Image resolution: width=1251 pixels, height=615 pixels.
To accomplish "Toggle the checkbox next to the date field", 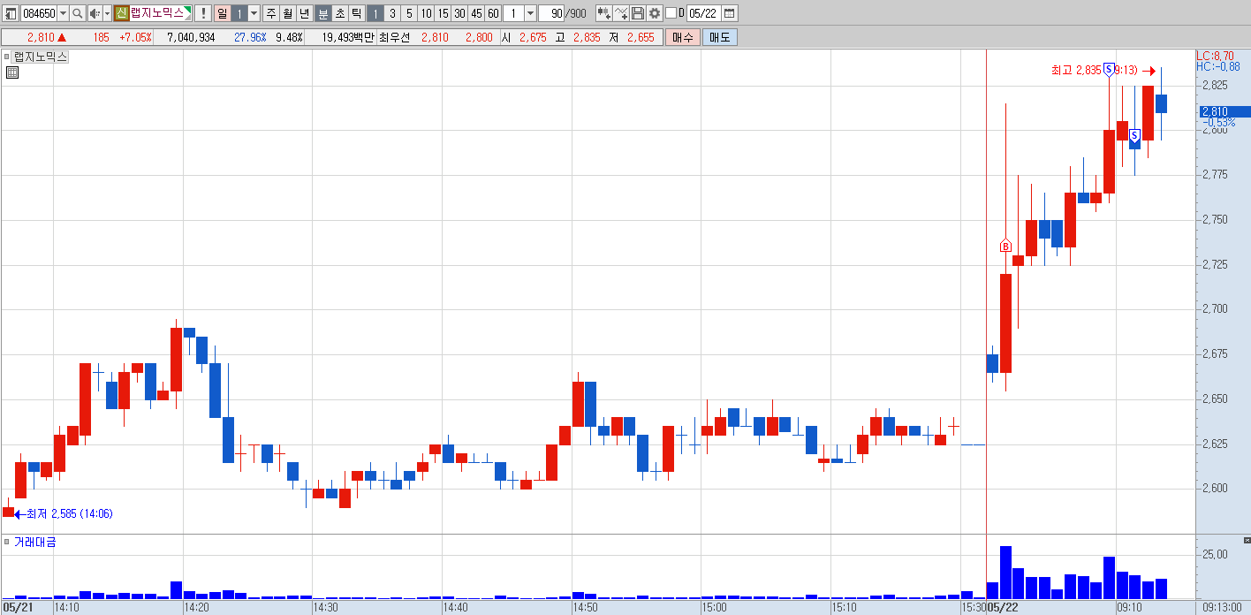I will pyautogui.click(x=671, y=13).
